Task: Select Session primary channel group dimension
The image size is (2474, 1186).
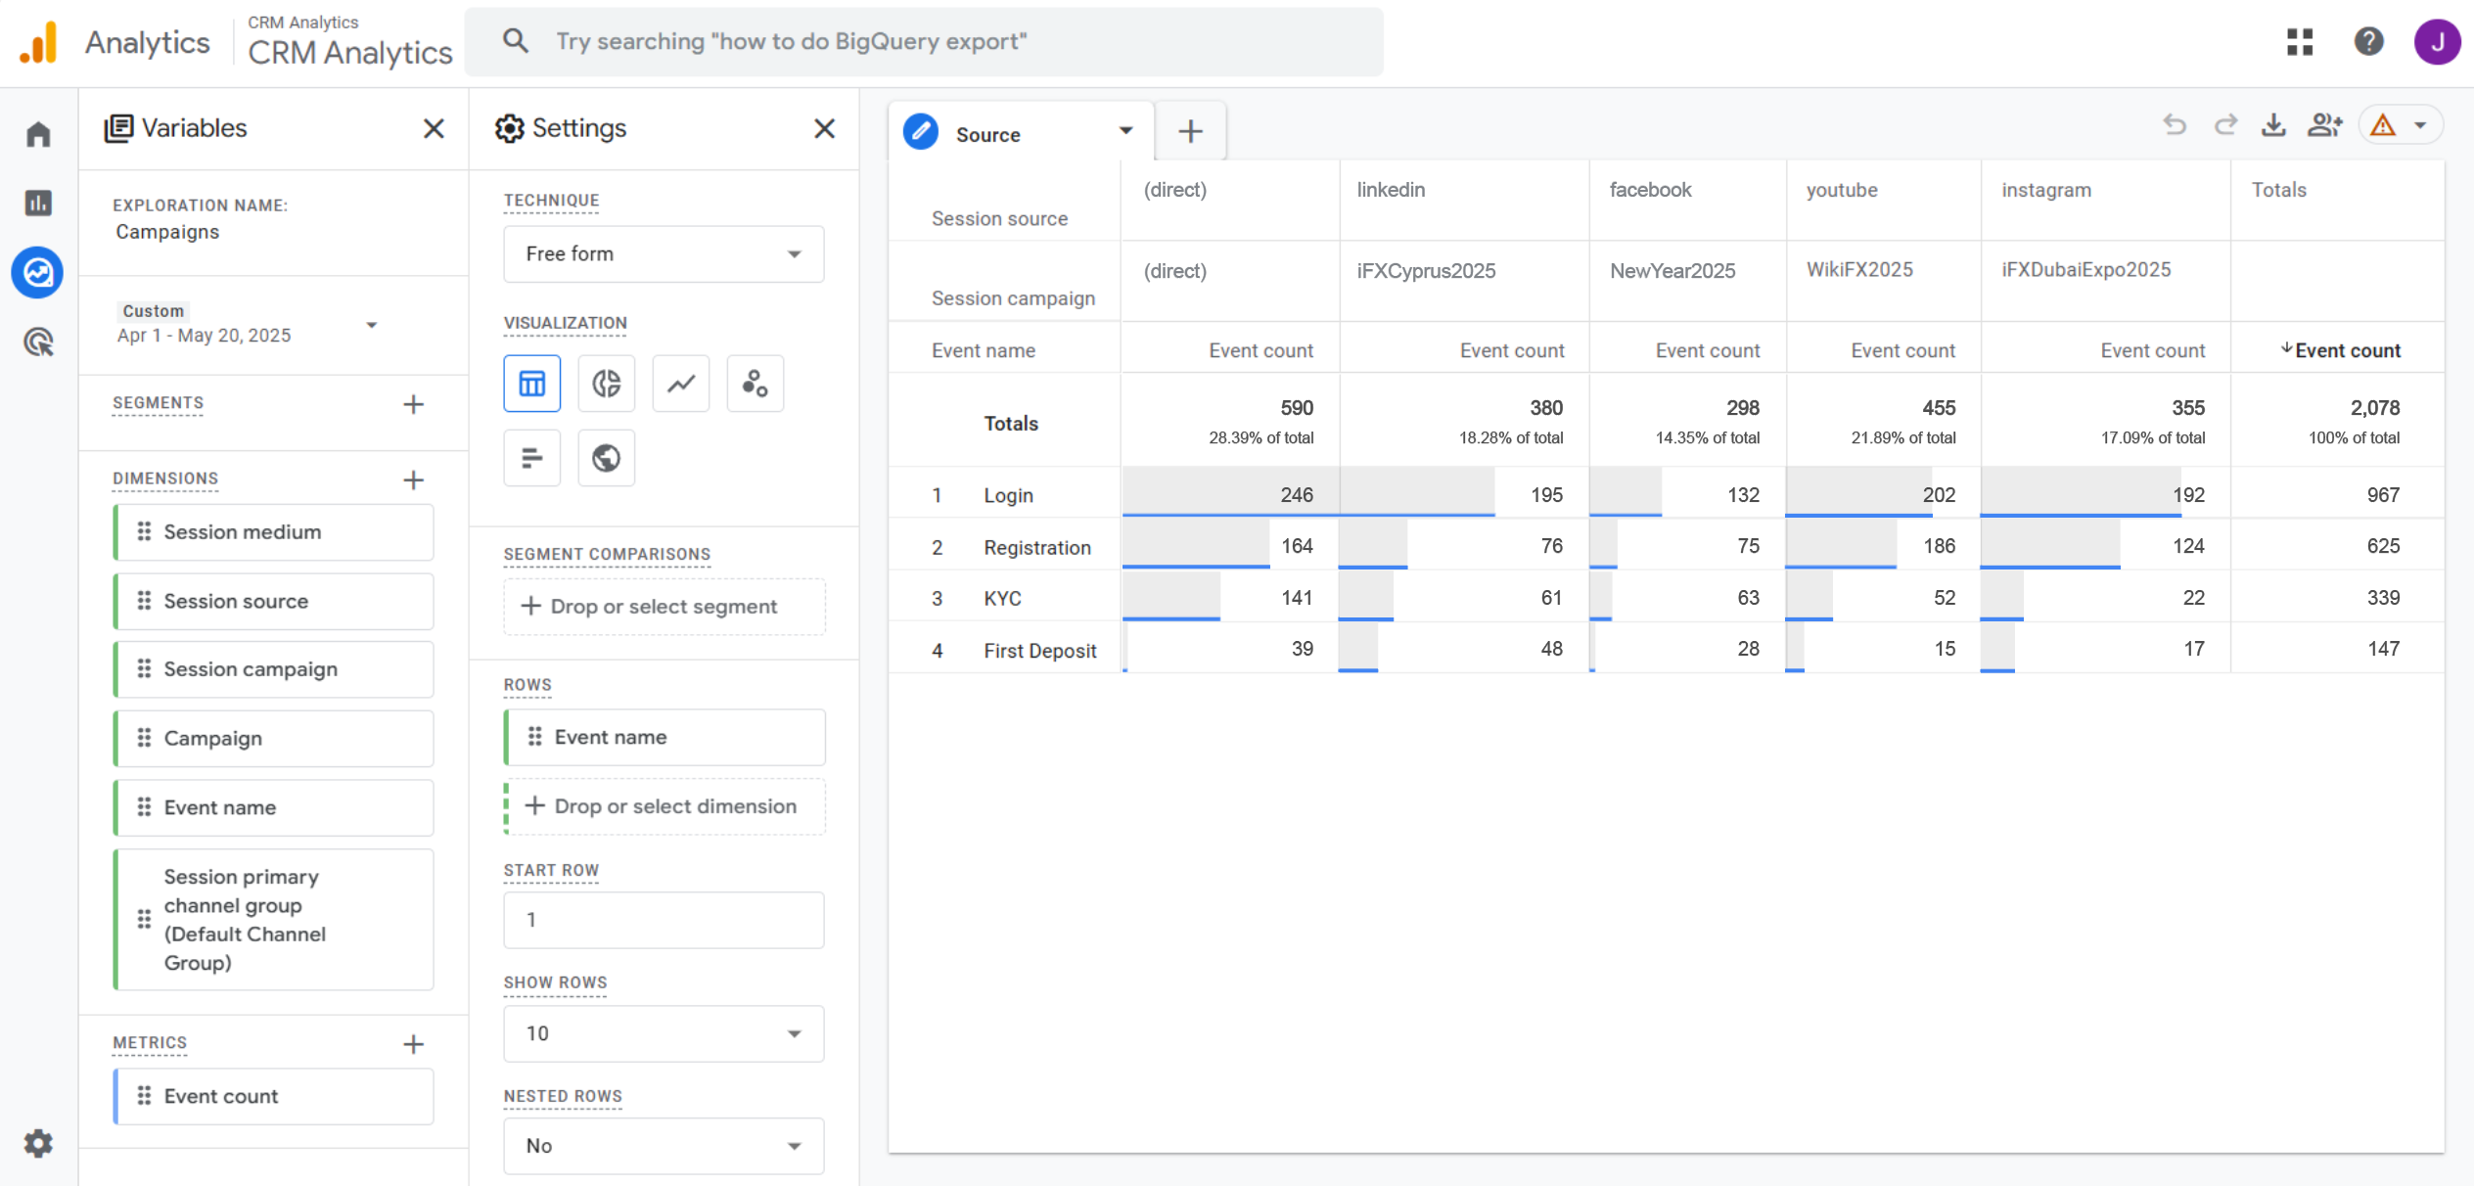Action: [274, 920]
